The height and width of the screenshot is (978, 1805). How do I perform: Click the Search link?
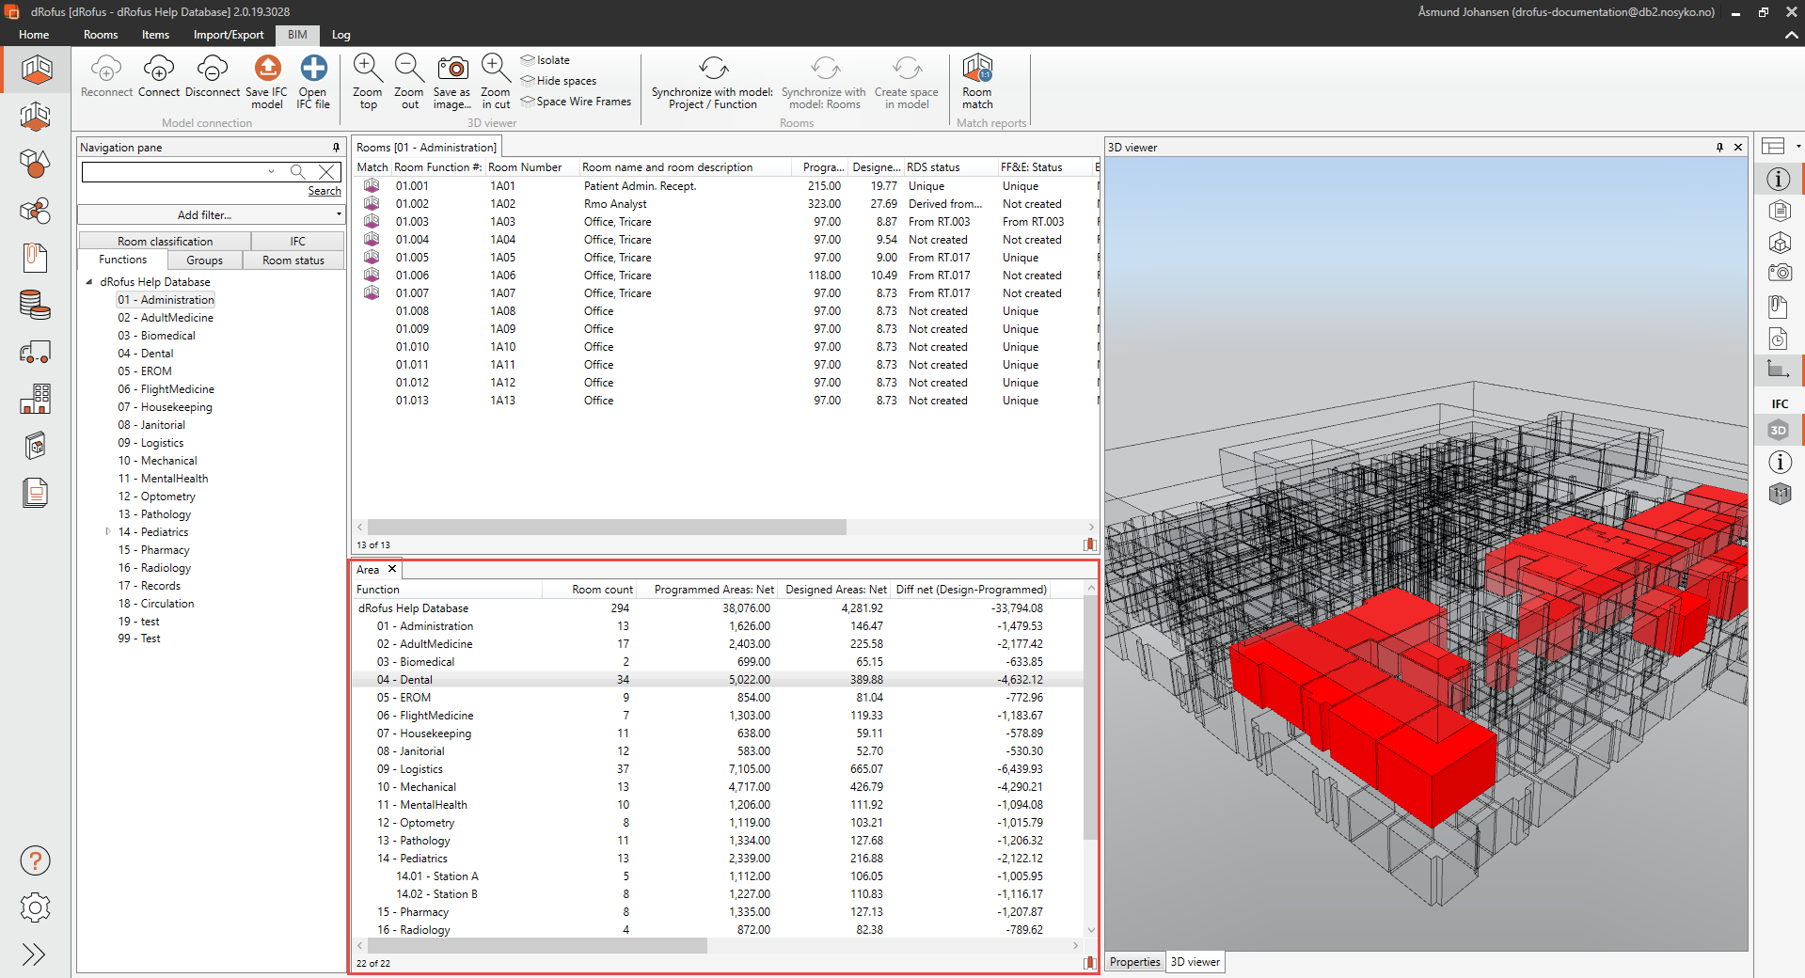tap(325, 191)
